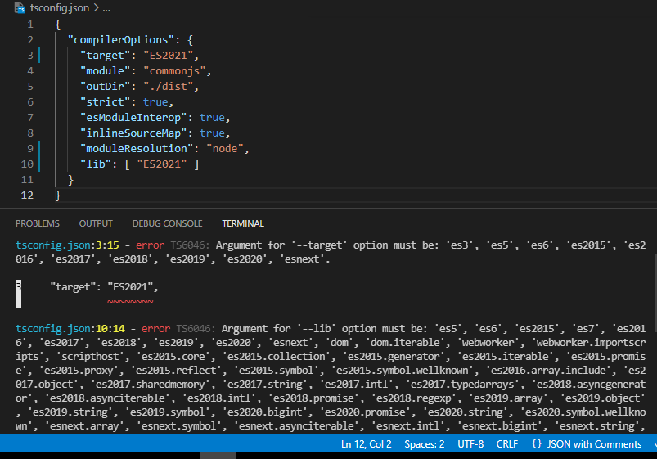The width and height of the screenshot is (657, 459).
Task: Click the tsconfig.json breadcrumb label
Action: [x=60, y=7]
